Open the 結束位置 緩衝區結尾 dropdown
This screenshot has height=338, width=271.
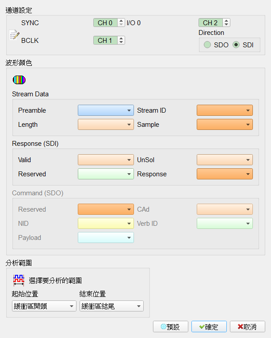[x=111, y=306]
